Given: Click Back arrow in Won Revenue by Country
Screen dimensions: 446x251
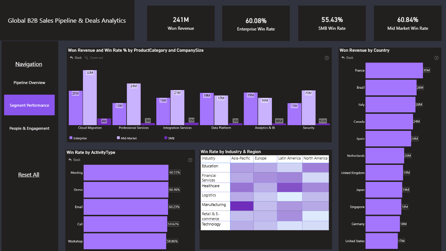Looking at the screenshot, I should point(343,58).
